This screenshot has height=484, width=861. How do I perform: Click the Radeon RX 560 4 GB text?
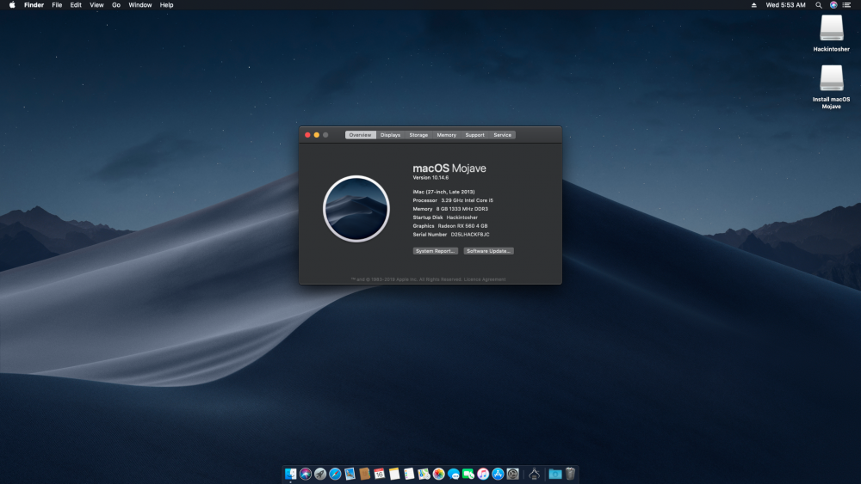(x=462, y=226)
